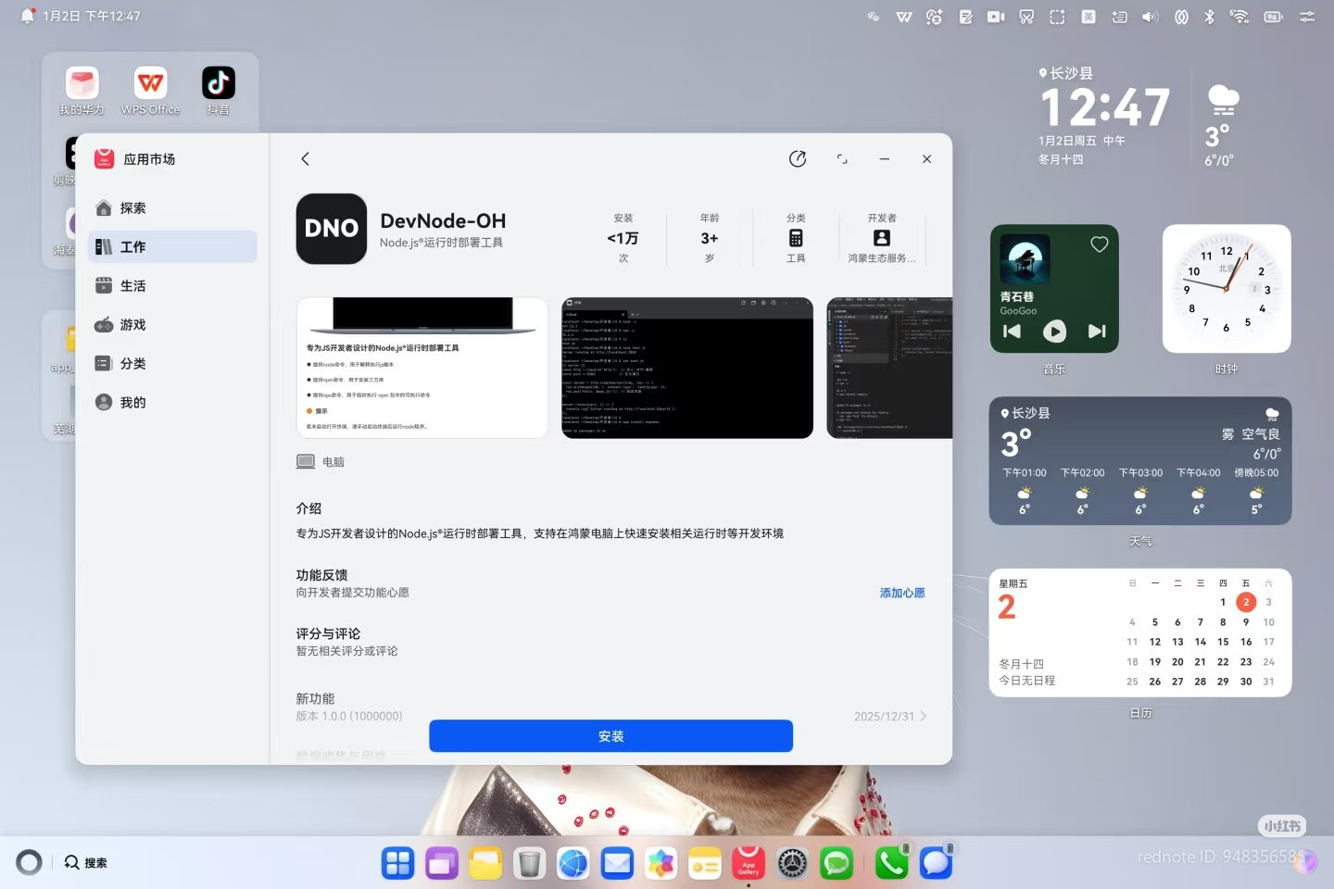Open the DevNode-OH DNO app icon

click(332, 229)
